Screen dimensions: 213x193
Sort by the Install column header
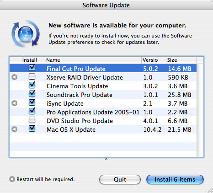tap(32, 60)
